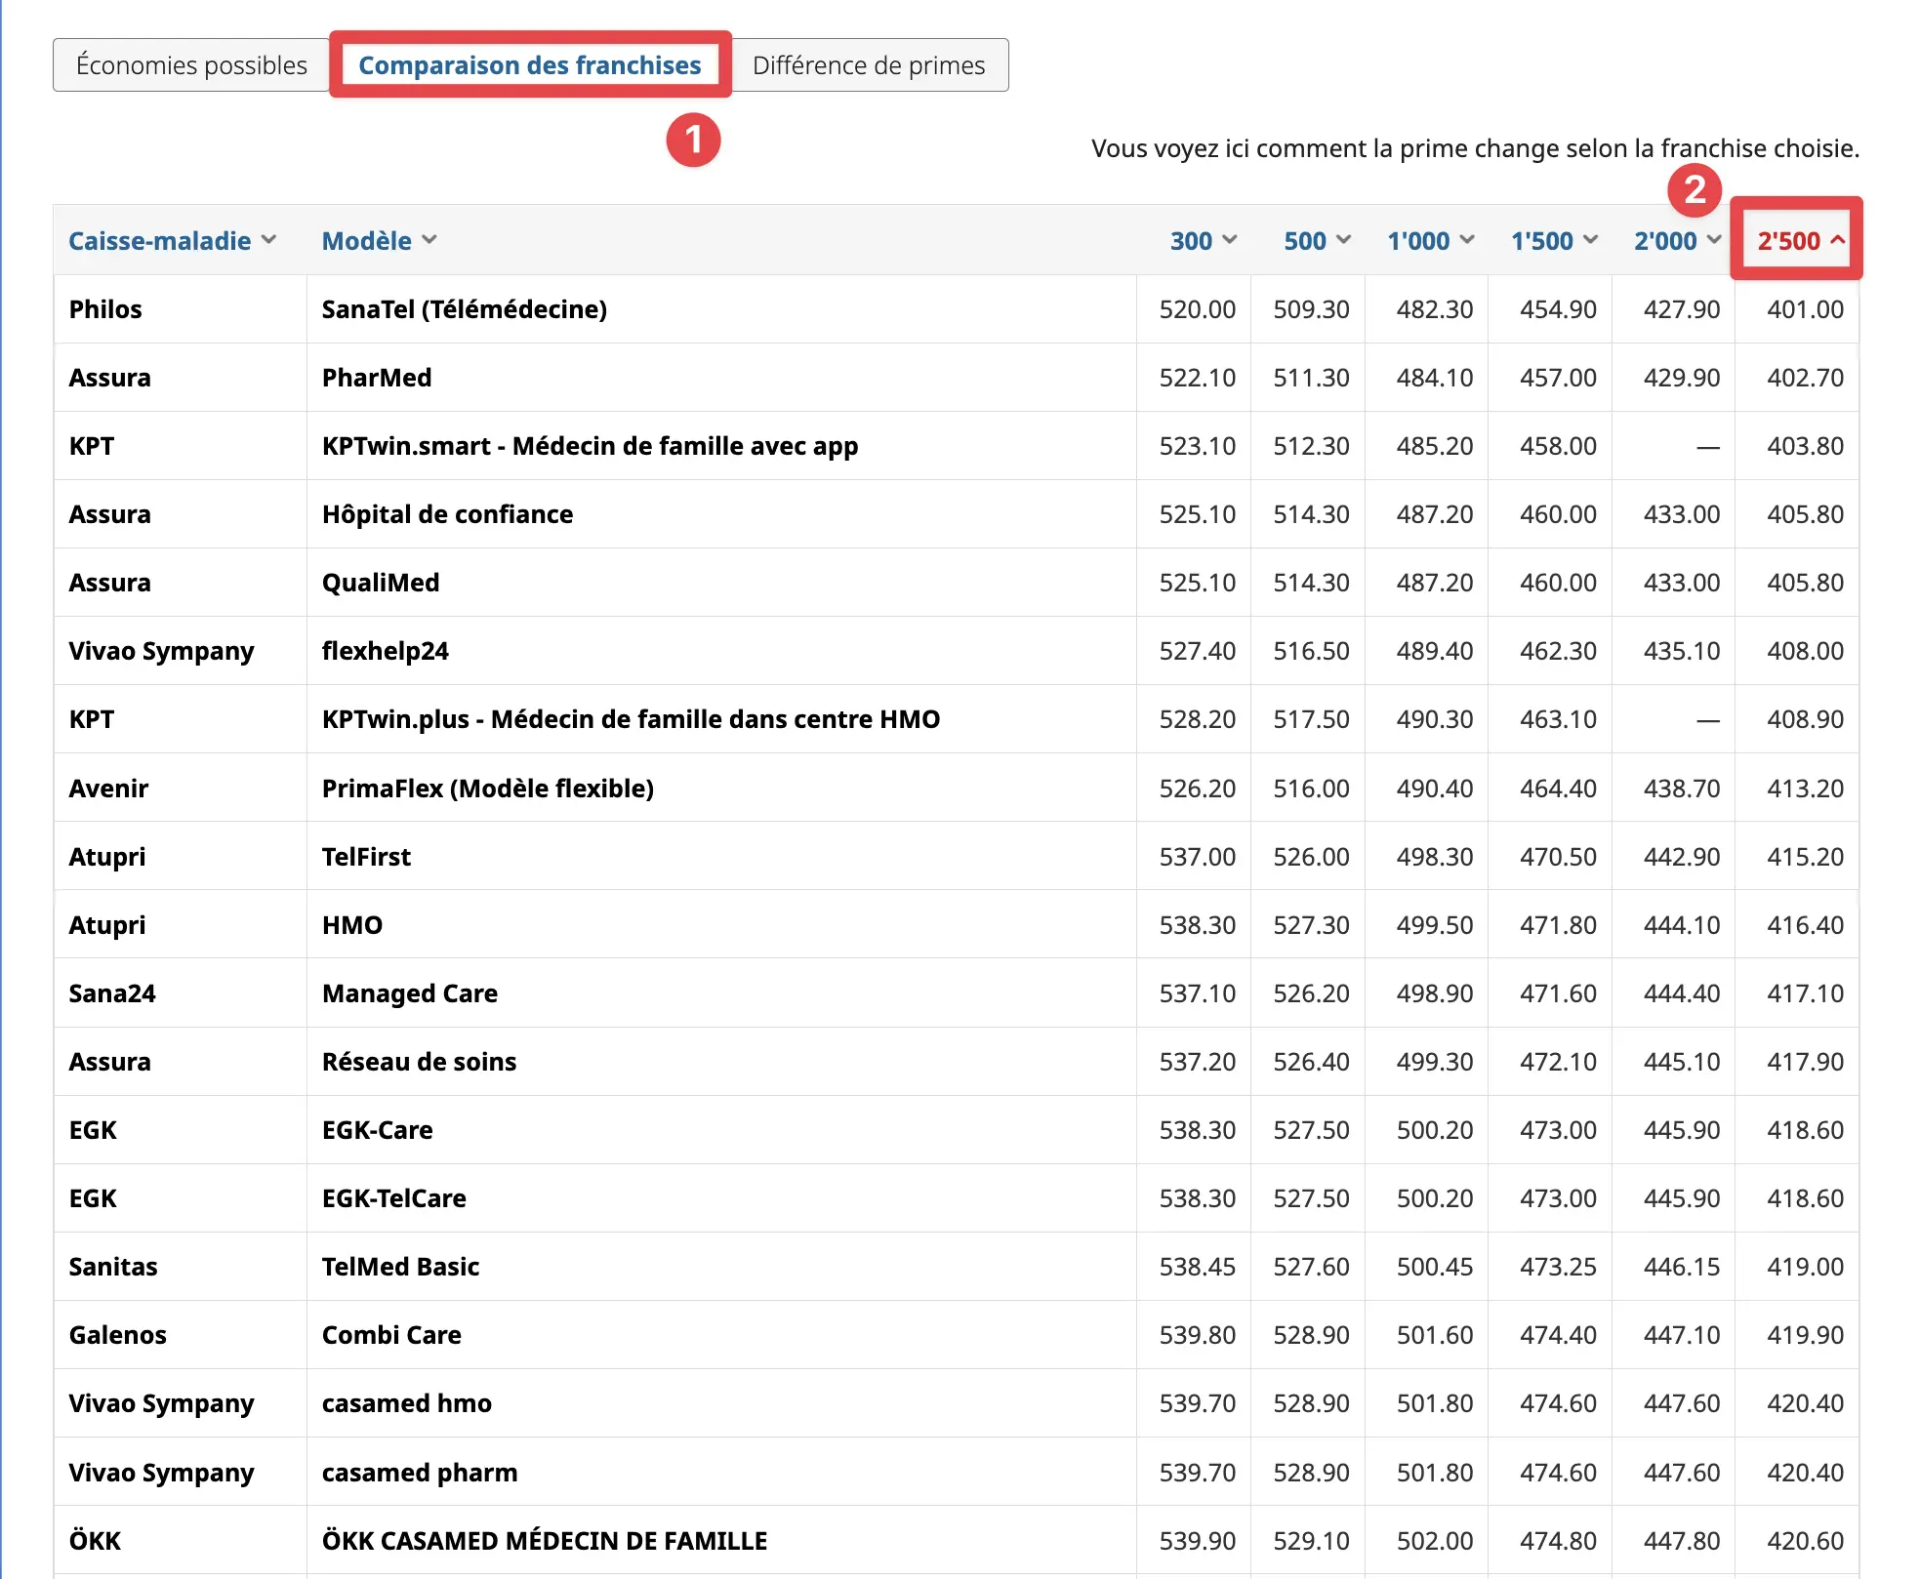Sort by the 500 franchise column

(1317, 241)
